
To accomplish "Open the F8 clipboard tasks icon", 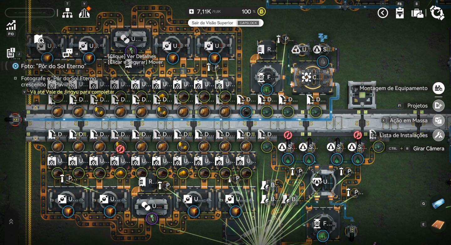I will [x=400, y=13].
